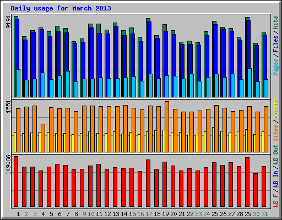Click day 31 on the x-axis

coord(264,214)
